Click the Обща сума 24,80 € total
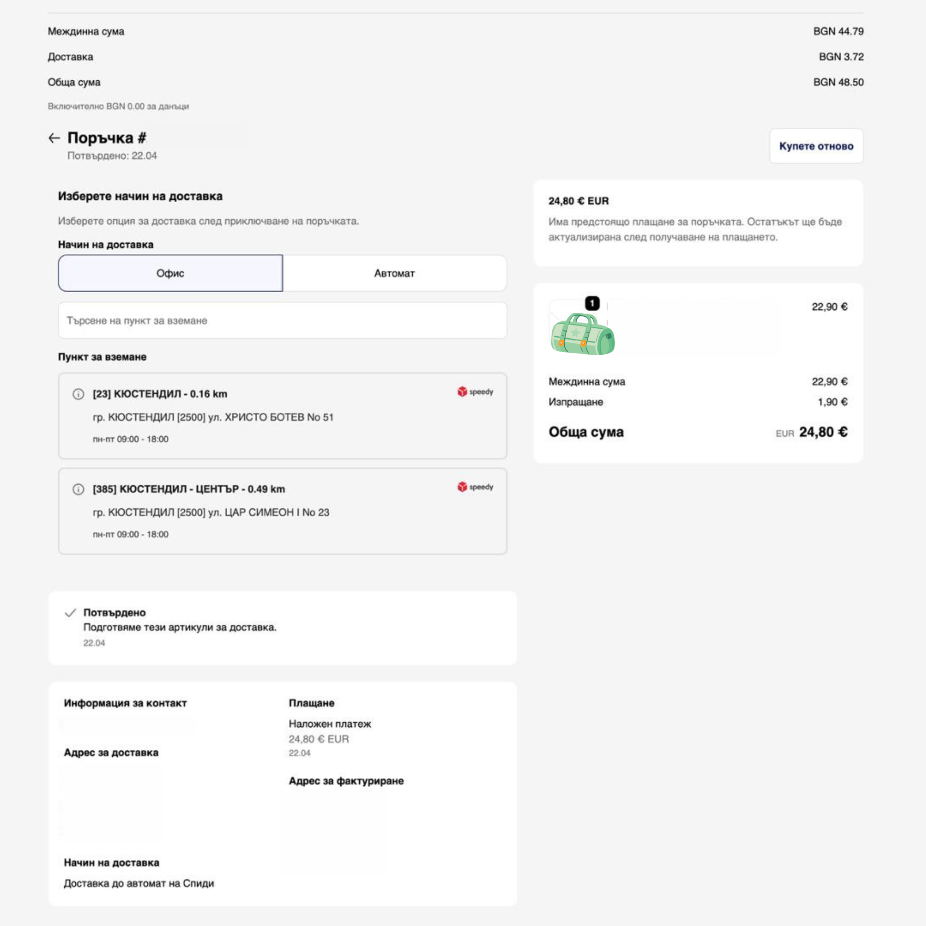926x926 pixels. 698,432
